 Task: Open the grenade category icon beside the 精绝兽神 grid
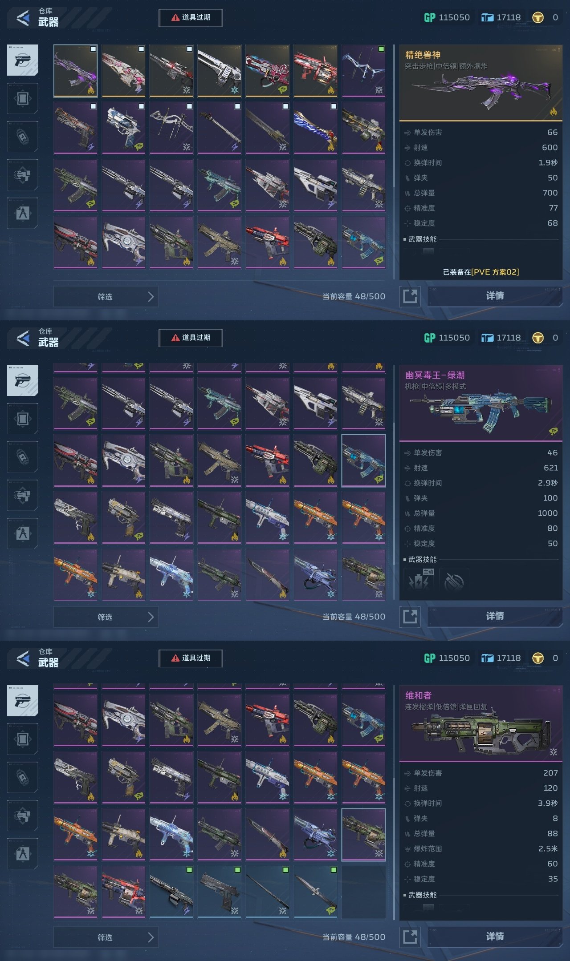pos(23,136)
